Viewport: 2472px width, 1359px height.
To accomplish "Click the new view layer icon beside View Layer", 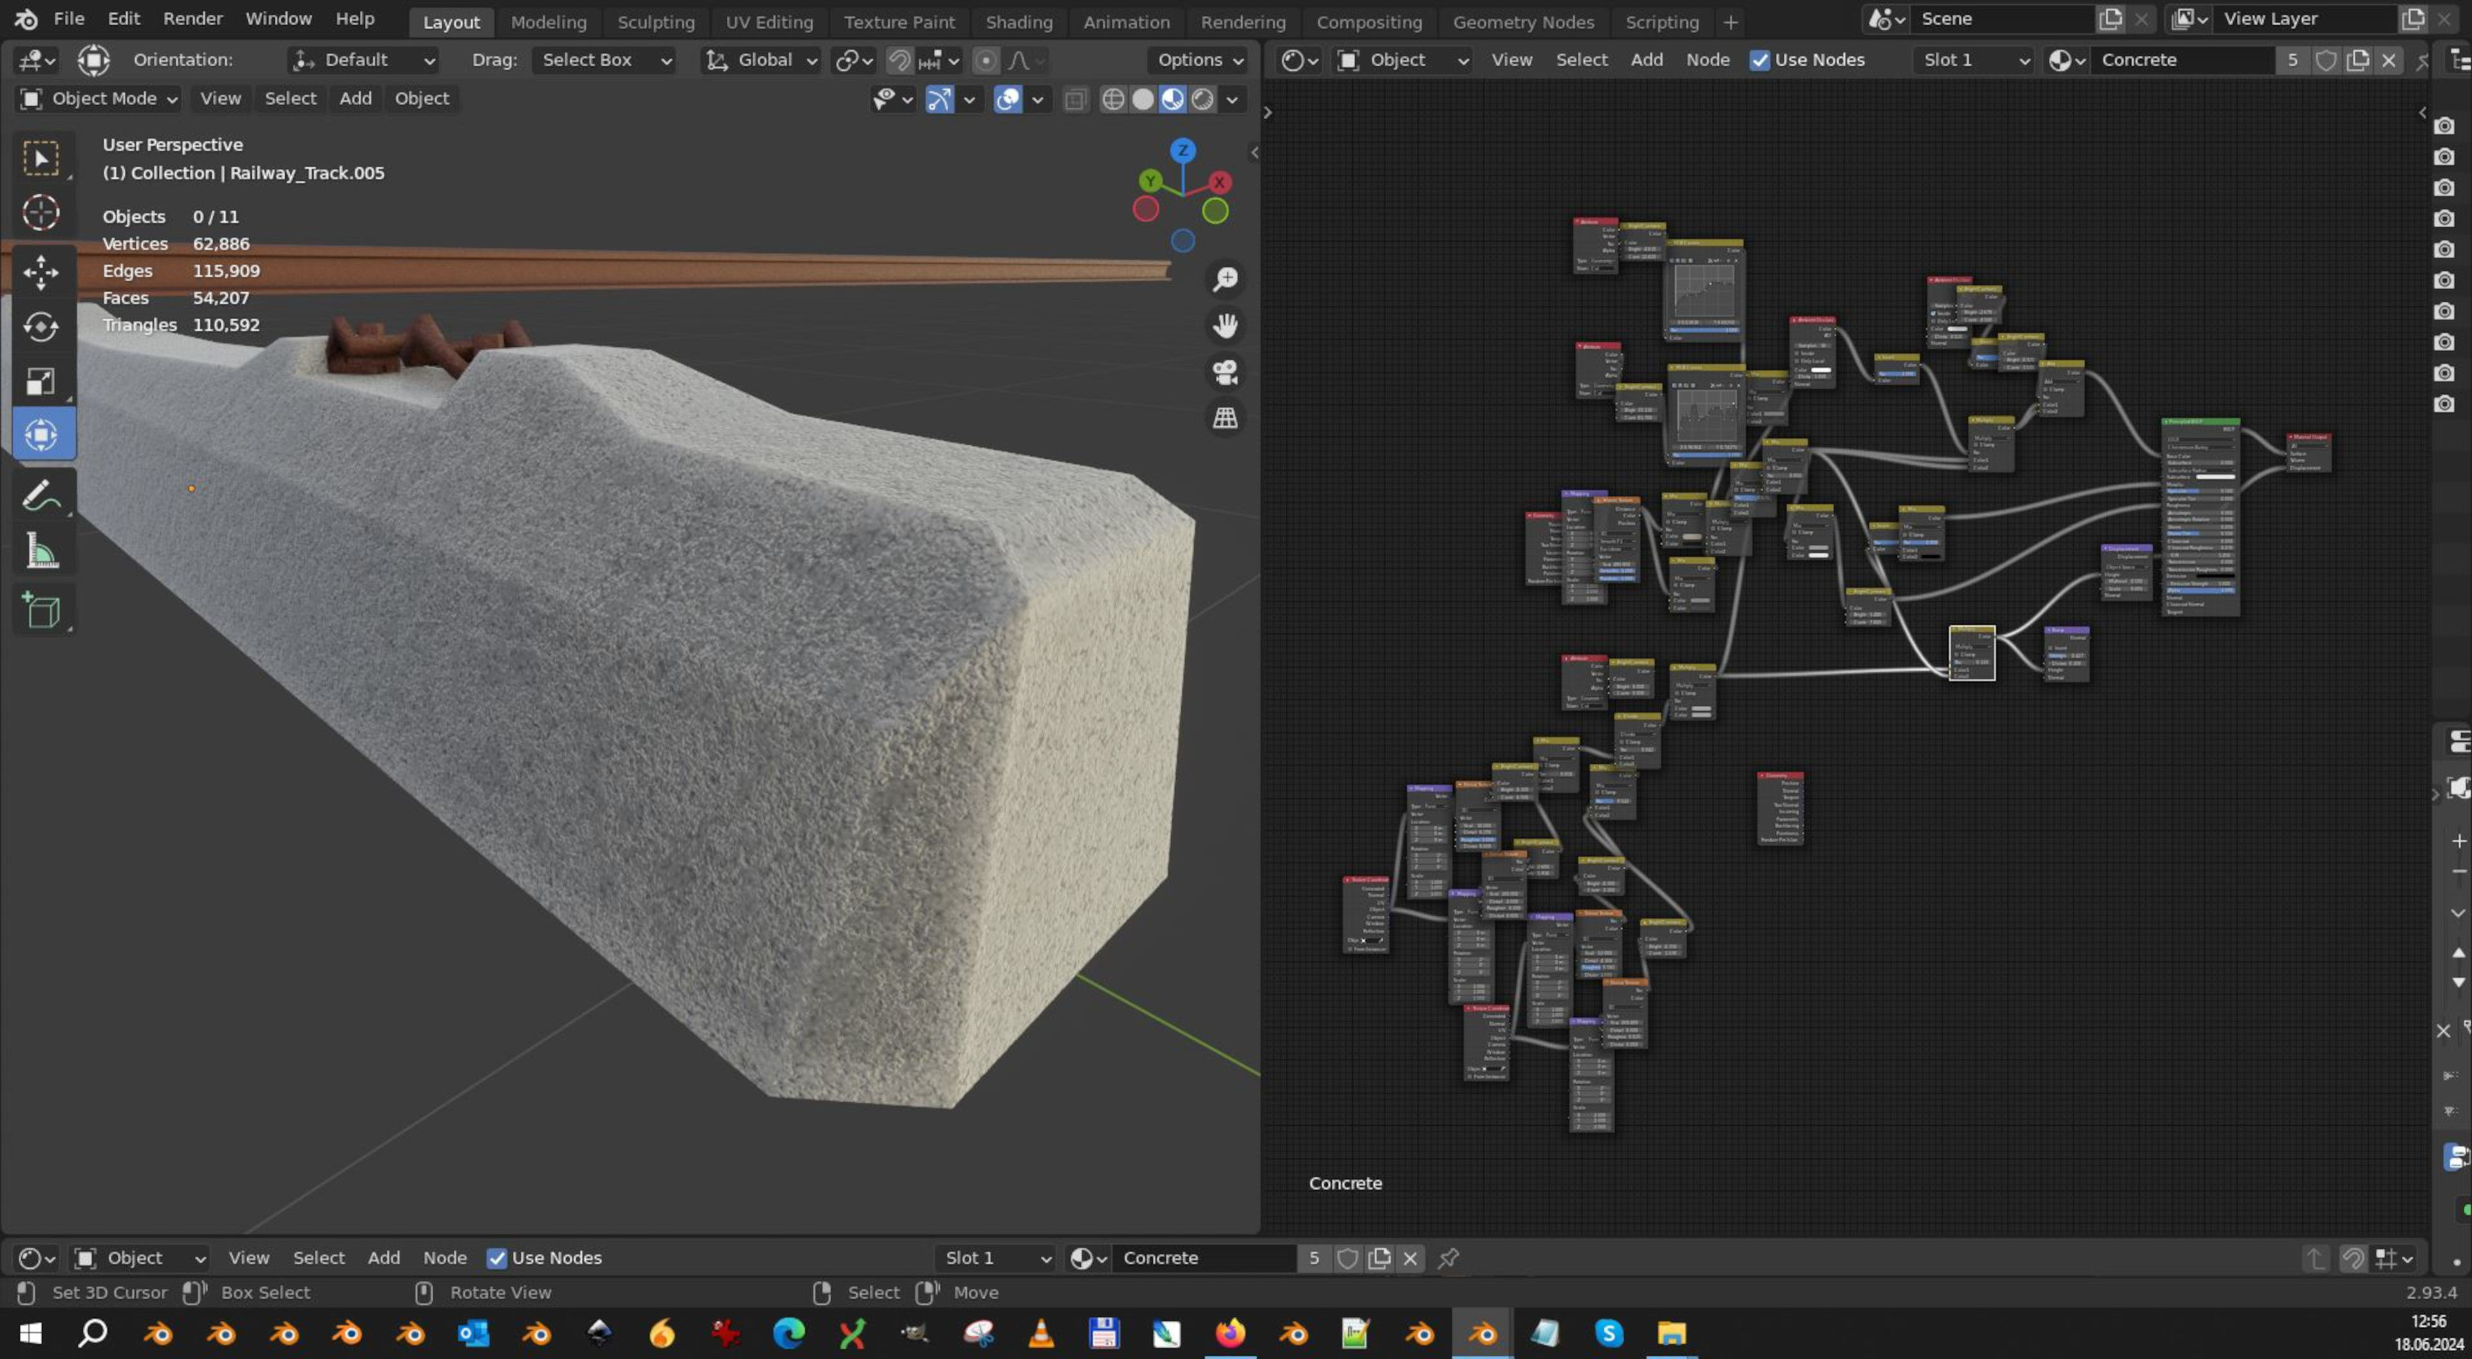I will [x=2413, y=18].
